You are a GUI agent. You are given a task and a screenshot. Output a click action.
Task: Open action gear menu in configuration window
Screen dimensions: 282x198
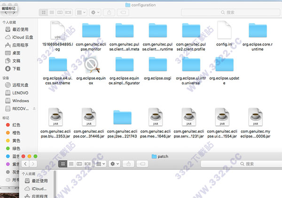(x=95, y=12)
